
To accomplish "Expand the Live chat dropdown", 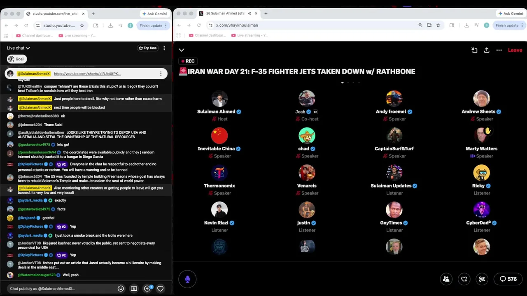I will [18, 48].
